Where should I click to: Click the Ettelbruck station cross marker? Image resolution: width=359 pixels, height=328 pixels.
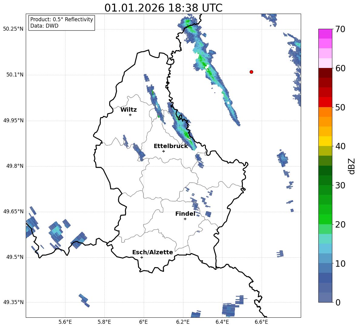[163, 151]
